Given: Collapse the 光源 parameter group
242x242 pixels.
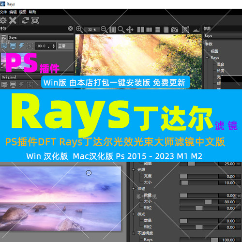Looking at the screenshot, I should coord(134,169).
